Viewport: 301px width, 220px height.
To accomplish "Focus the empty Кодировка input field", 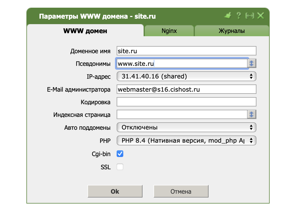I will pos(186,102).
